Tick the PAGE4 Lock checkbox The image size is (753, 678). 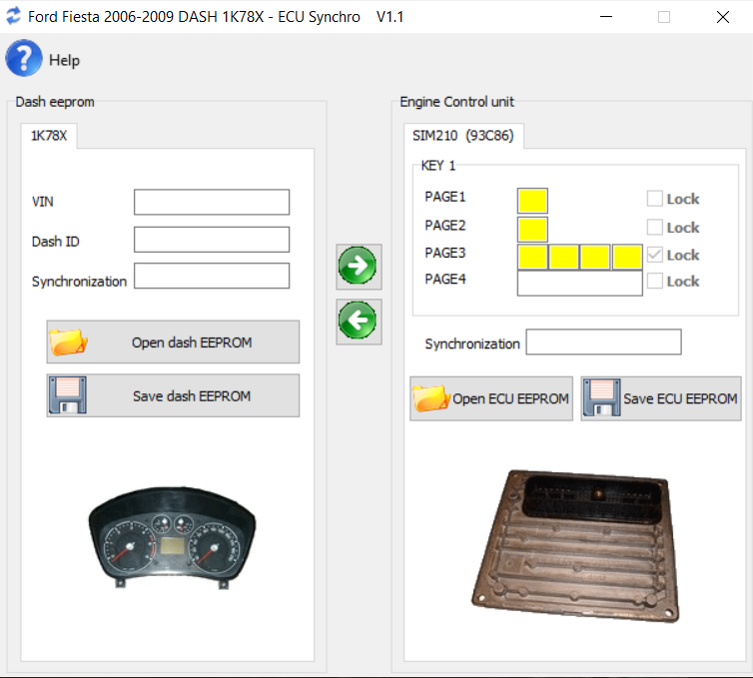655,282
